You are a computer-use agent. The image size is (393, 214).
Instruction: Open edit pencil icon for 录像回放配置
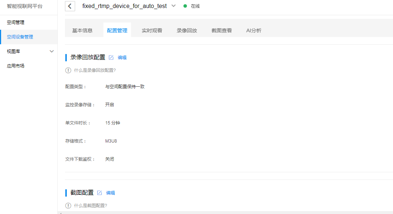(x=111, y=58)
